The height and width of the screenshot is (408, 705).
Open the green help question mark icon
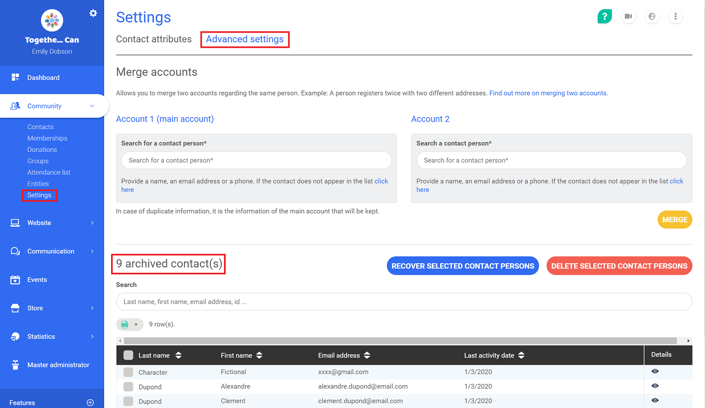(605, 16)
